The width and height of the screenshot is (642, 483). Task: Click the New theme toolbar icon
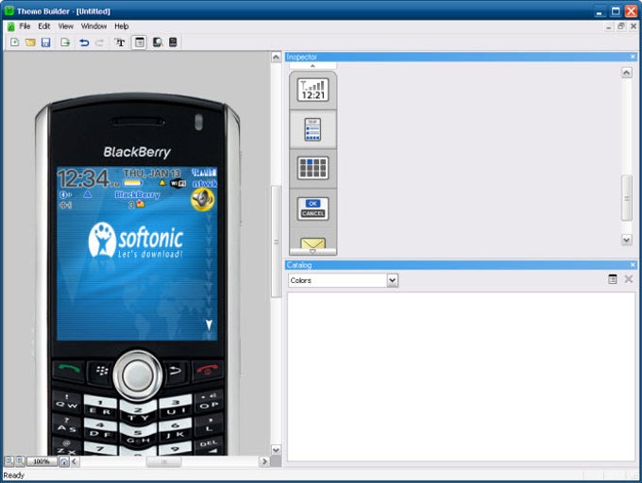(15, 42)
